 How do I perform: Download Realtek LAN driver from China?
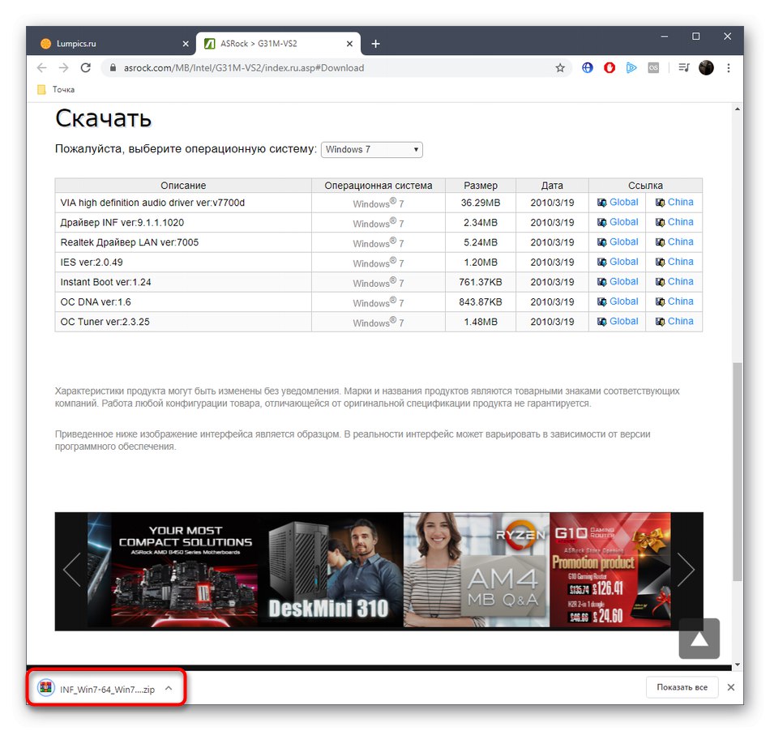pyautogui.click(x=680, y=242)
